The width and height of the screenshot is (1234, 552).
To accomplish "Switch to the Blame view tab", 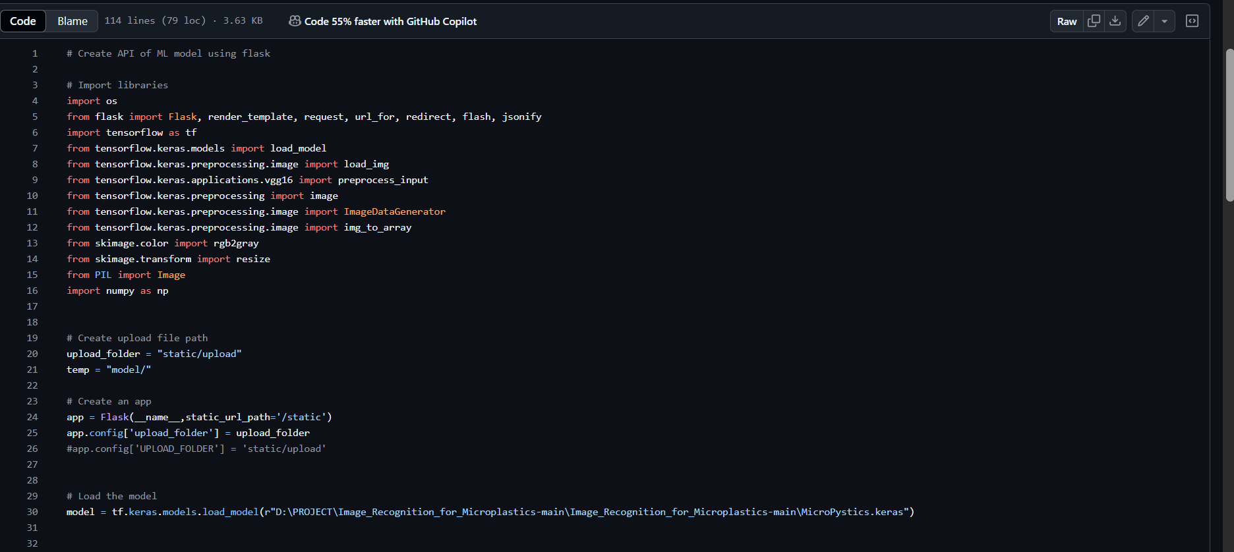I will click(73, 21).
